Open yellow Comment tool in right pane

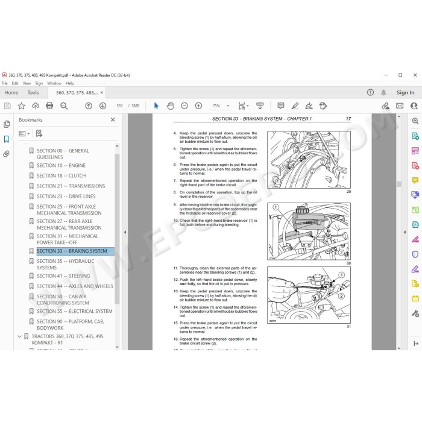click(x=415, y=180)
